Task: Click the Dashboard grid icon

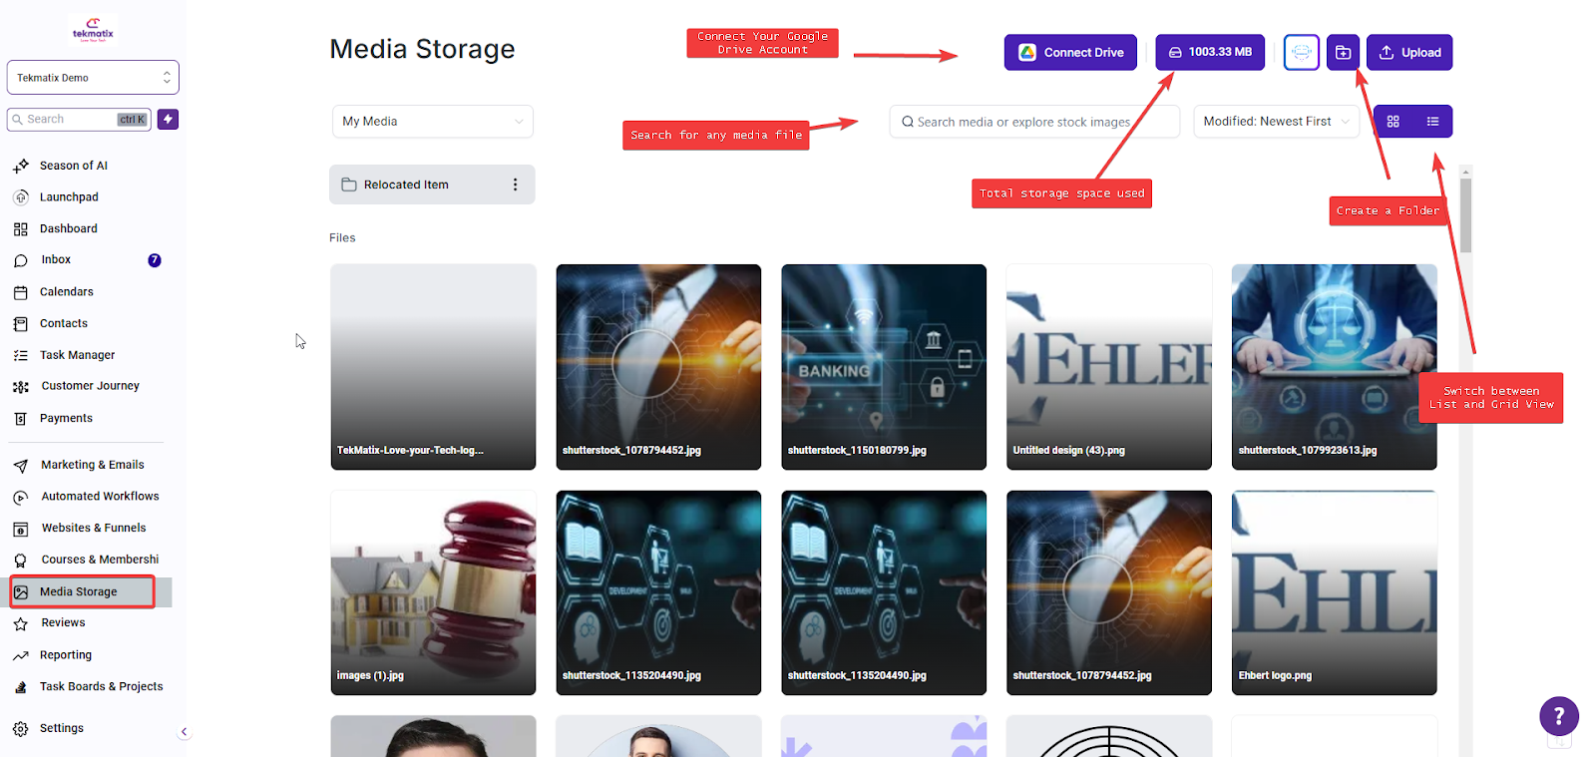Action: [x=21, y=229]
